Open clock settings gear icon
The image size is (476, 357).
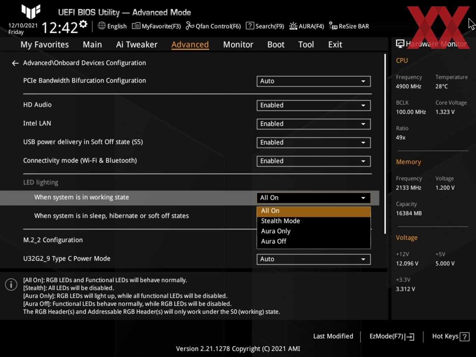pyautogui.click(x=83, y=24)
